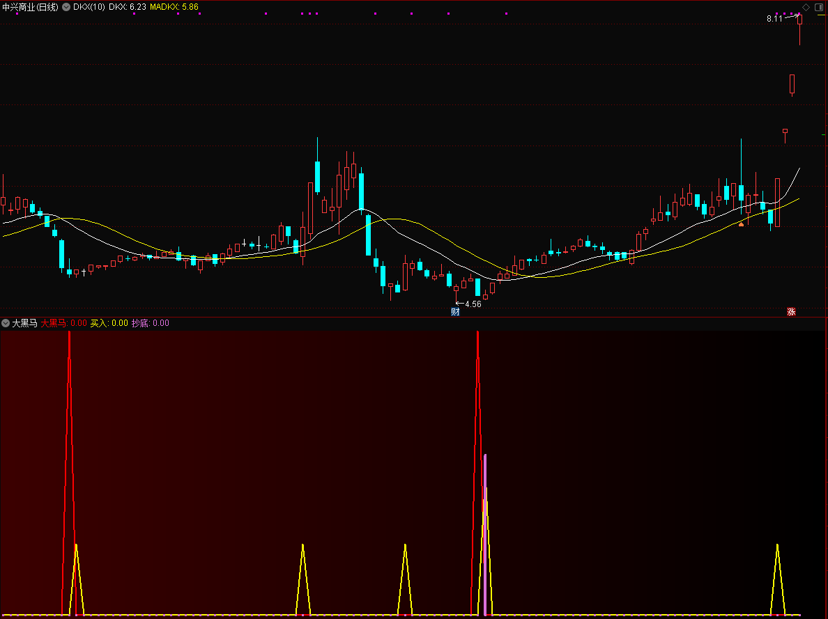828x619 pixels.
Task: Select the topmost red candlestick near 8.11
Action: [x=799, y=29]
